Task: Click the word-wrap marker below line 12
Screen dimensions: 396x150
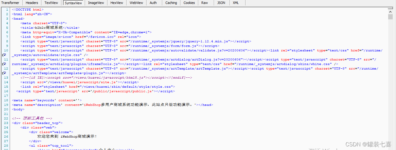Action: 4,73
